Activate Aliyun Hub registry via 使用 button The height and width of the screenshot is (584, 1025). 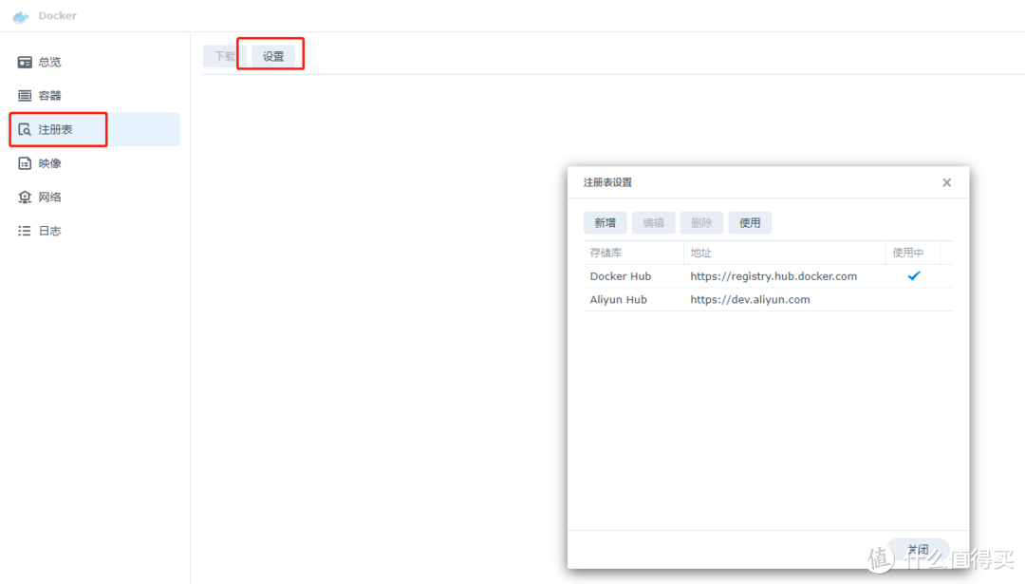pos(750,222)
